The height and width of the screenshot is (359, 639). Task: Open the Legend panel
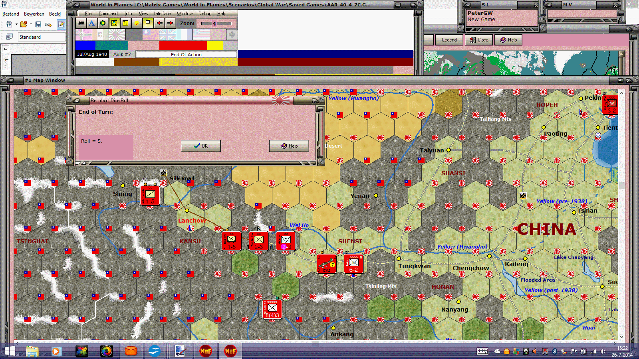[x=449, y=39]
